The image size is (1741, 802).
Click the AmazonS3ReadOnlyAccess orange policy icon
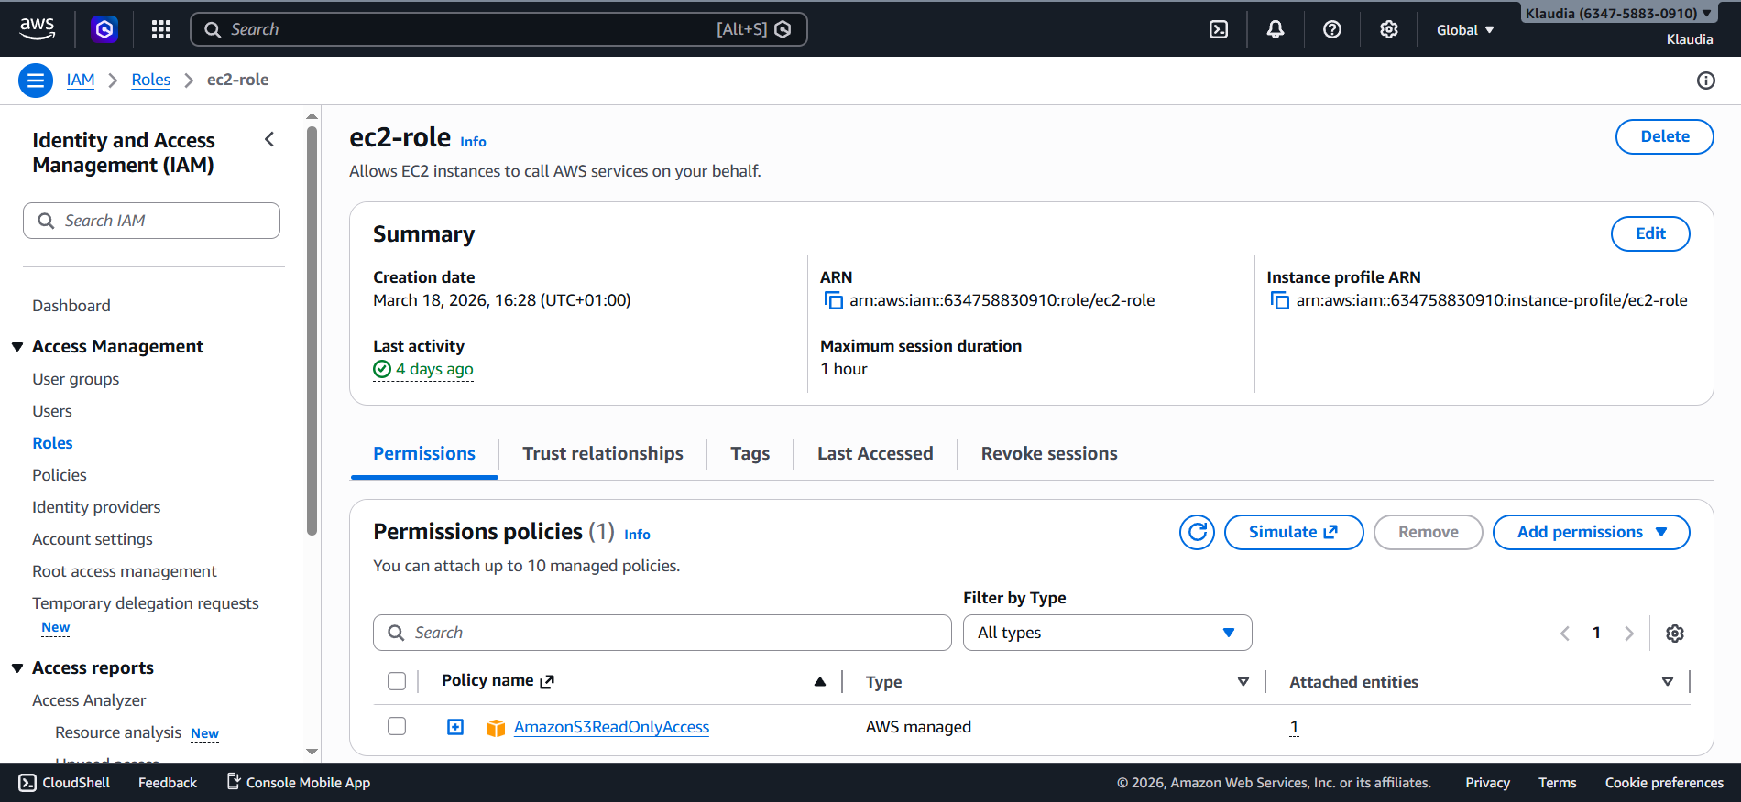[x=496, y=728]
